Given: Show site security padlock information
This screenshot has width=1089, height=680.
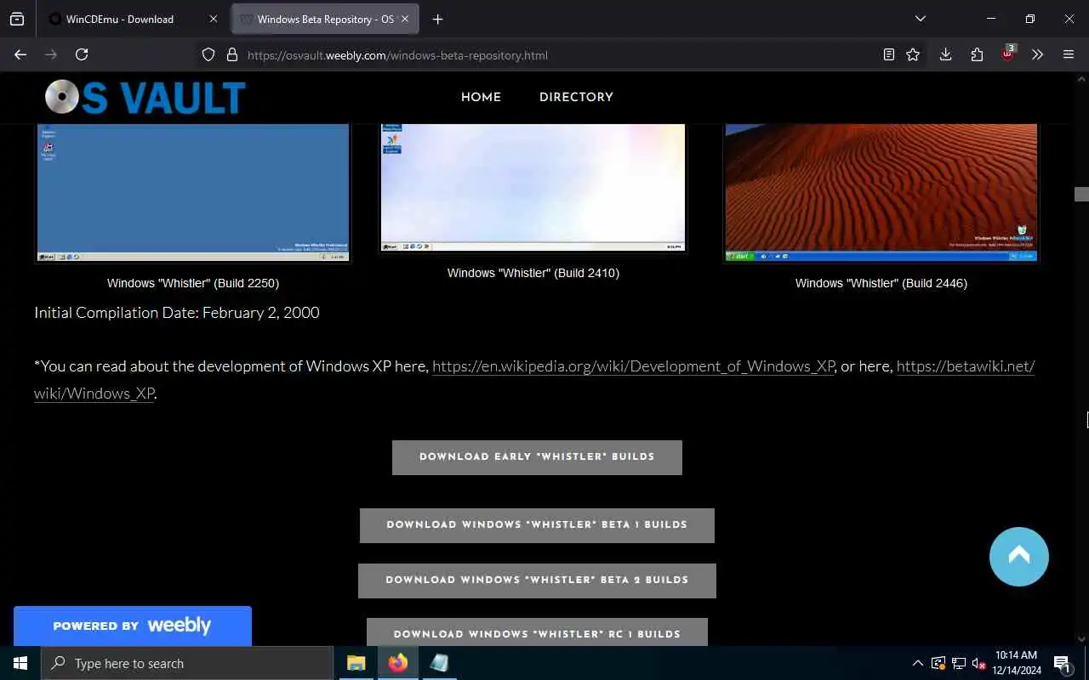Looking at the screenshot, I should coord(231,54).
